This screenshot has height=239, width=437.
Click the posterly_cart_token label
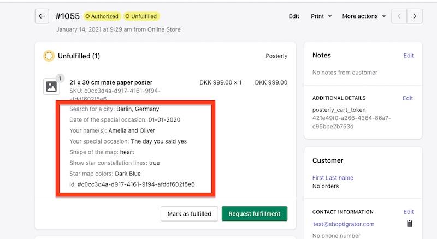coord(339,110)
